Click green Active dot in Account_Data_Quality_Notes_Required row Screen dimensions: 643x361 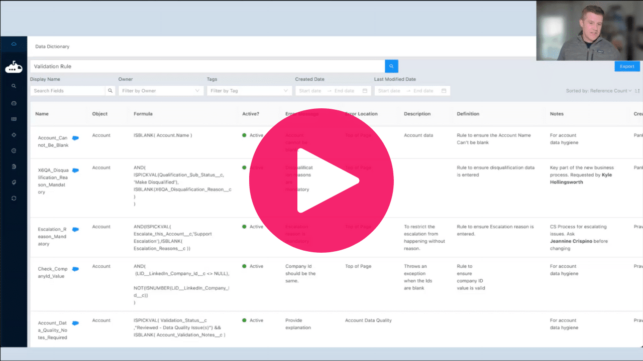click(x=244, y=320)
